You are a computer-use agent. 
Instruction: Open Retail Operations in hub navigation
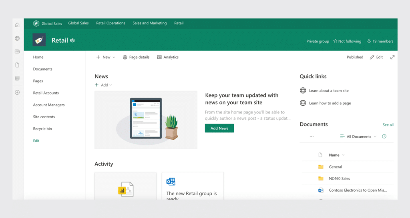(111, 23)
